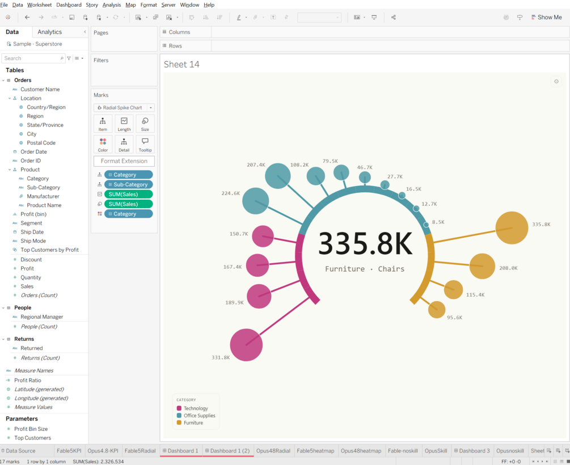The height and width of the screenshot is (465, 570).
Task: Open the fit view dropdown in toolbar
Action: point(319,17)
